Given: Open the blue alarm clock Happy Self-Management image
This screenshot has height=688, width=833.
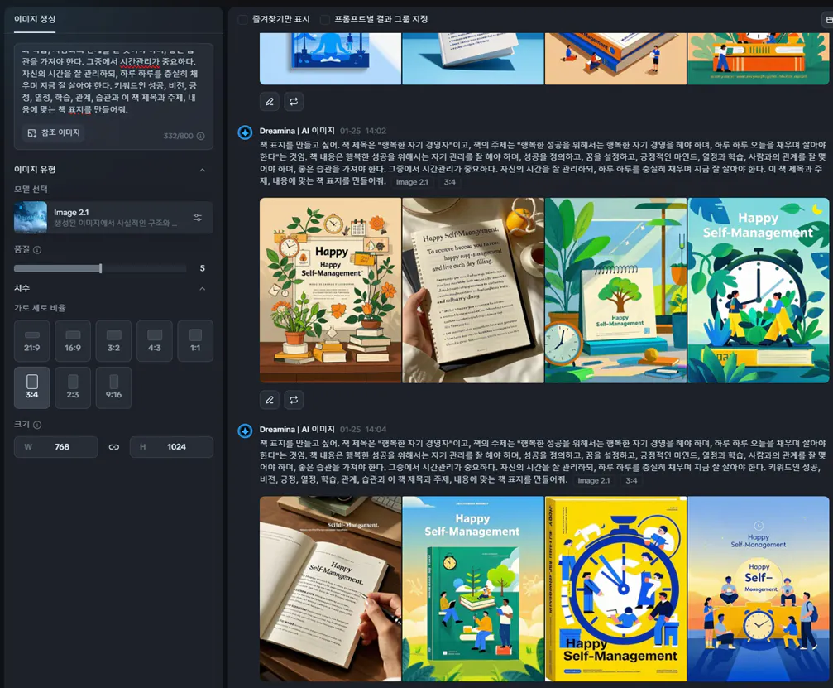Looking at the screenshot, I should coord(758,291).
